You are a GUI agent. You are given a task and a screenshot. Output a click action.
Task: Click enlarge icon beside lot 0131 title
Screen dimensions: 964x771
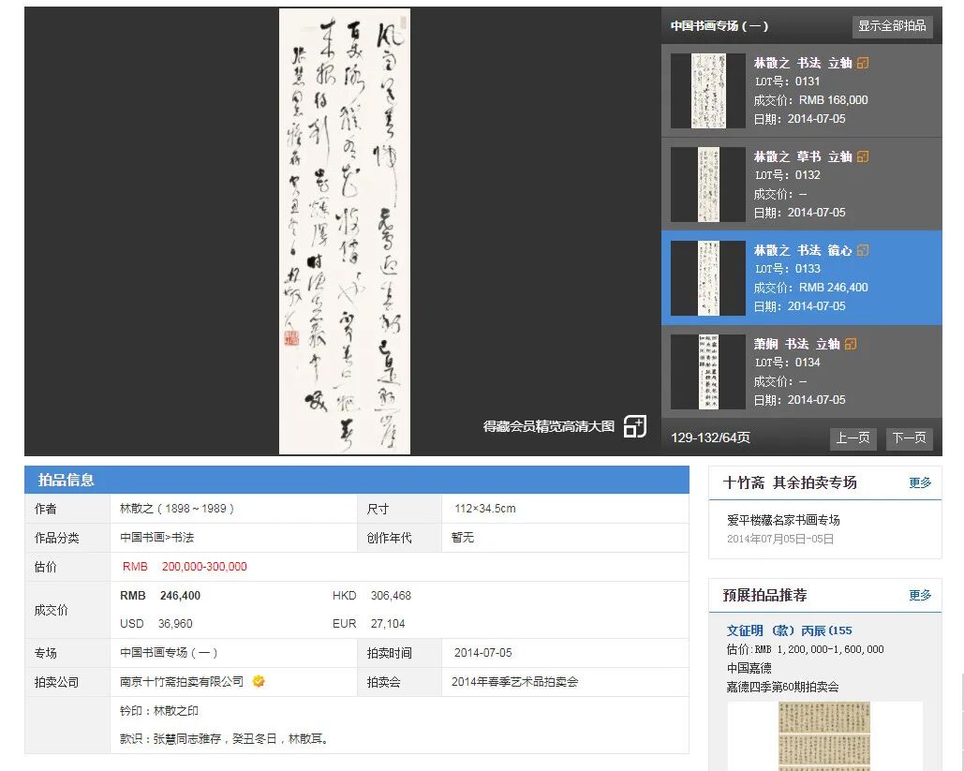click(863, 63)
